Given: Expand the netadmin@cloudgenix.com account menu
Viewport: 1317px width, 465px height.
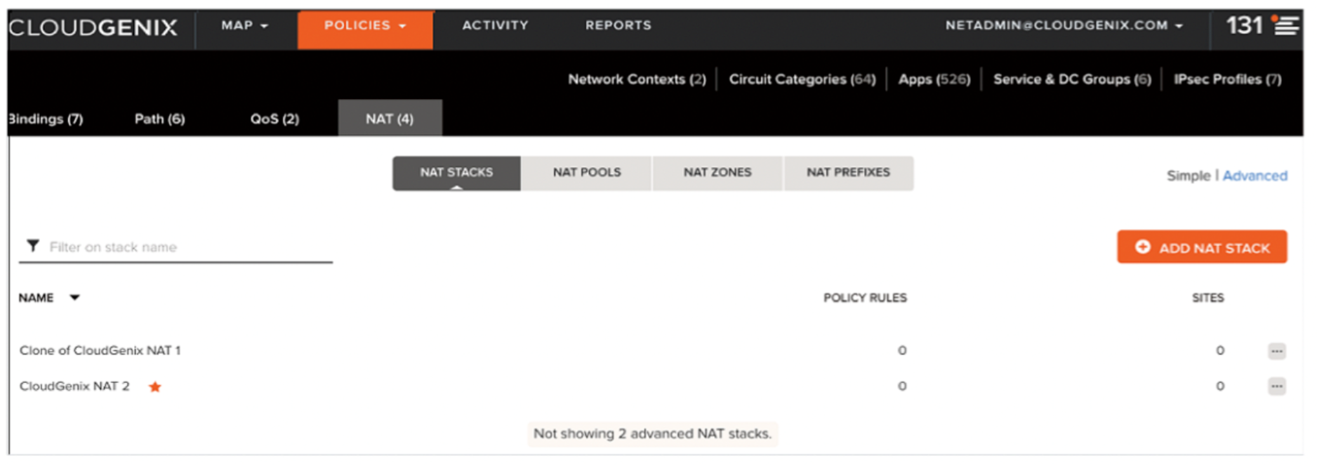Looking at the screenshot, I should point(1064,25).
